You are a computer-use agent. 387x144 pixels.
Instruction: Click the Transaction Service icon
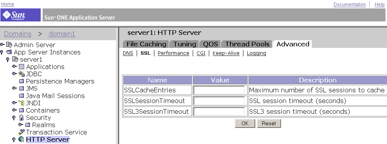(x=21, y=132)
